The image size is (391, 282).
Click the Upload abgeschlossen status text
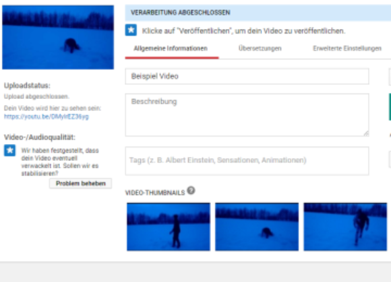[36, 96]
